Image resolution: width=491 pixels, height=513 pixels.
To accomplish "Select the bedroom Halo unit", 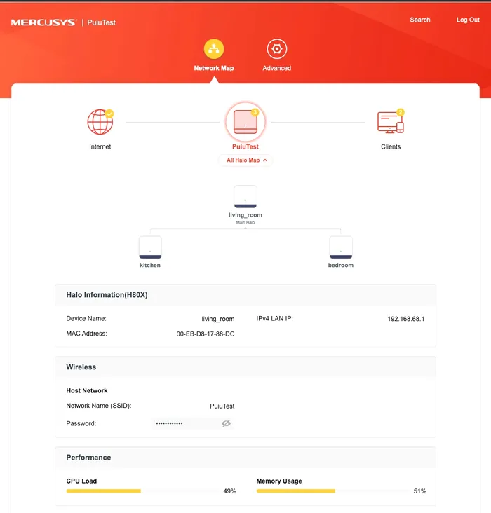I will (x=341, y=247).
